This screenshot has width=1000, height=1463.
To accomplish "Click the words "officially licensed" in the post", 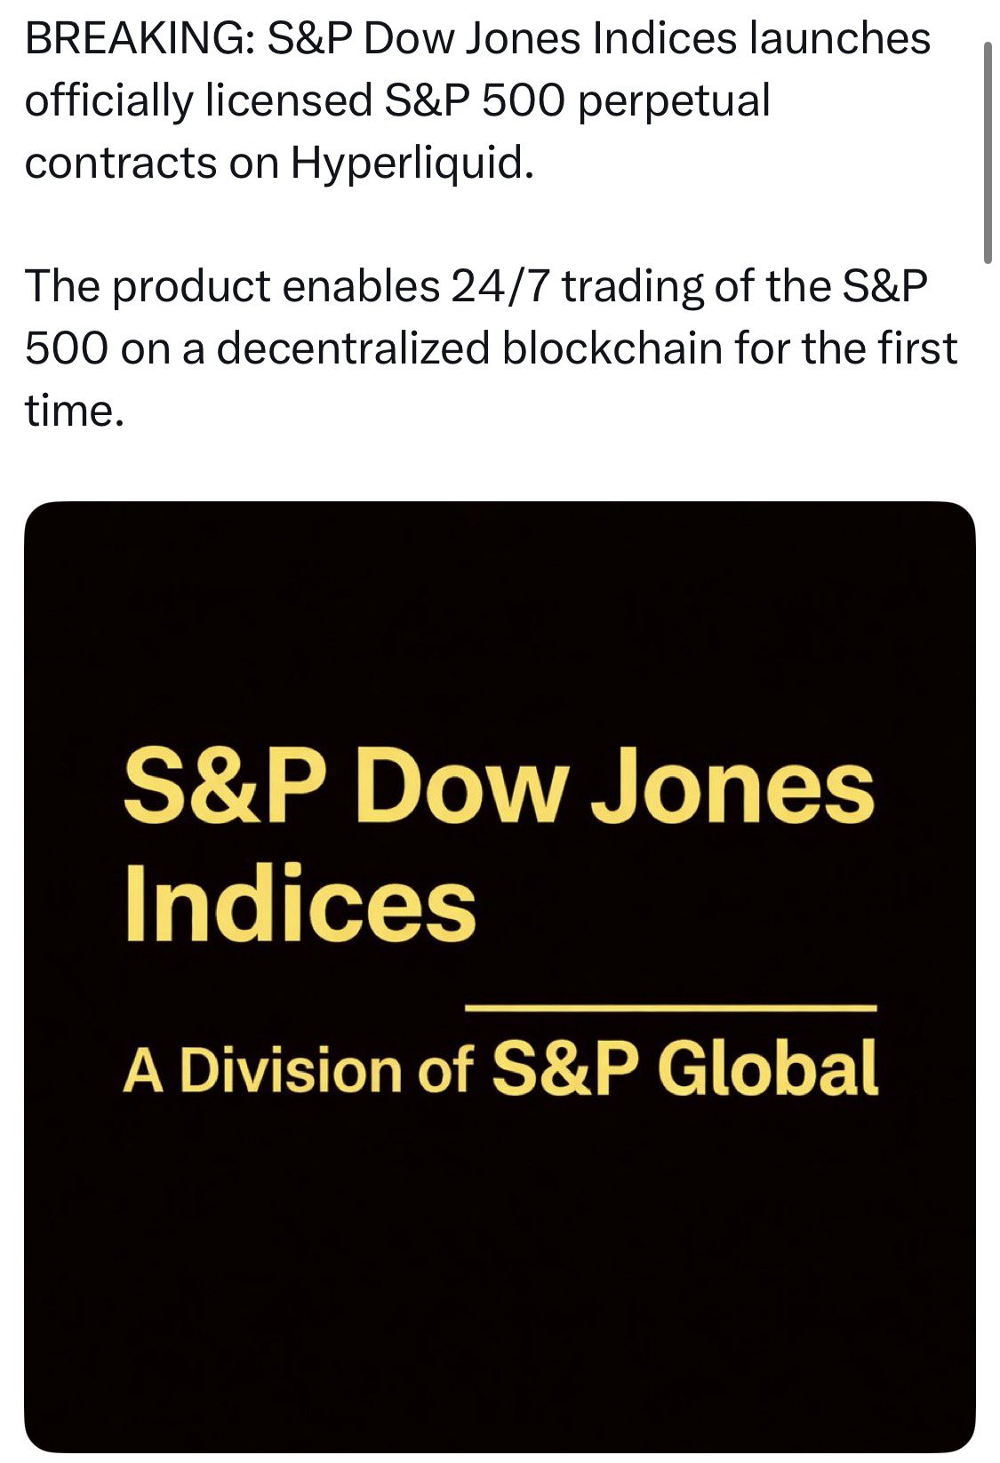I will (198, 101).
